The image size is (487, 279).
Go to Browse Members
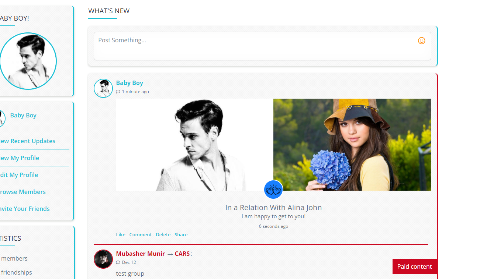pyautogui.click(x=23, y=192)
